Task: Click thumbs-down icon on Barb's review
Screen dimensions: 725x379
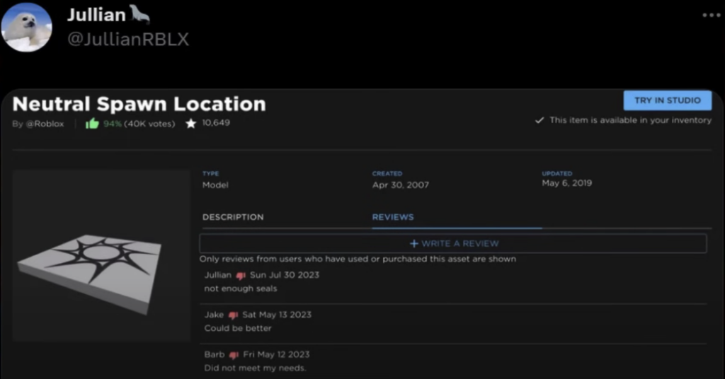Action: [234, 355]
